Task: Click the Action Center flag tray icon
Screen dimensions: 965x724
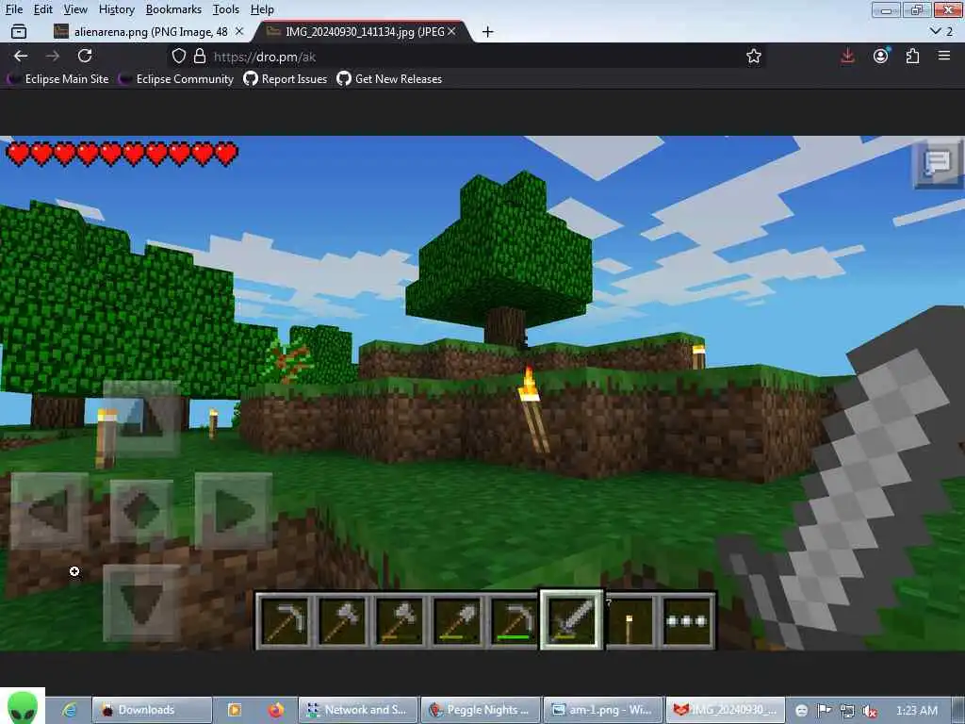Action: 824,711
